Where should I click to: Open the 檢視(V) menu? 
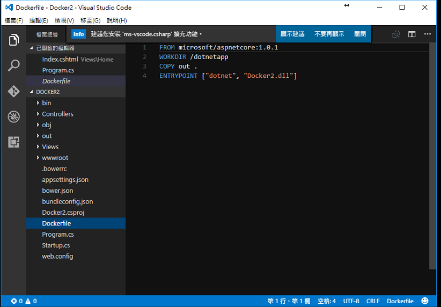pyautogui.click(x=64, y=20)
